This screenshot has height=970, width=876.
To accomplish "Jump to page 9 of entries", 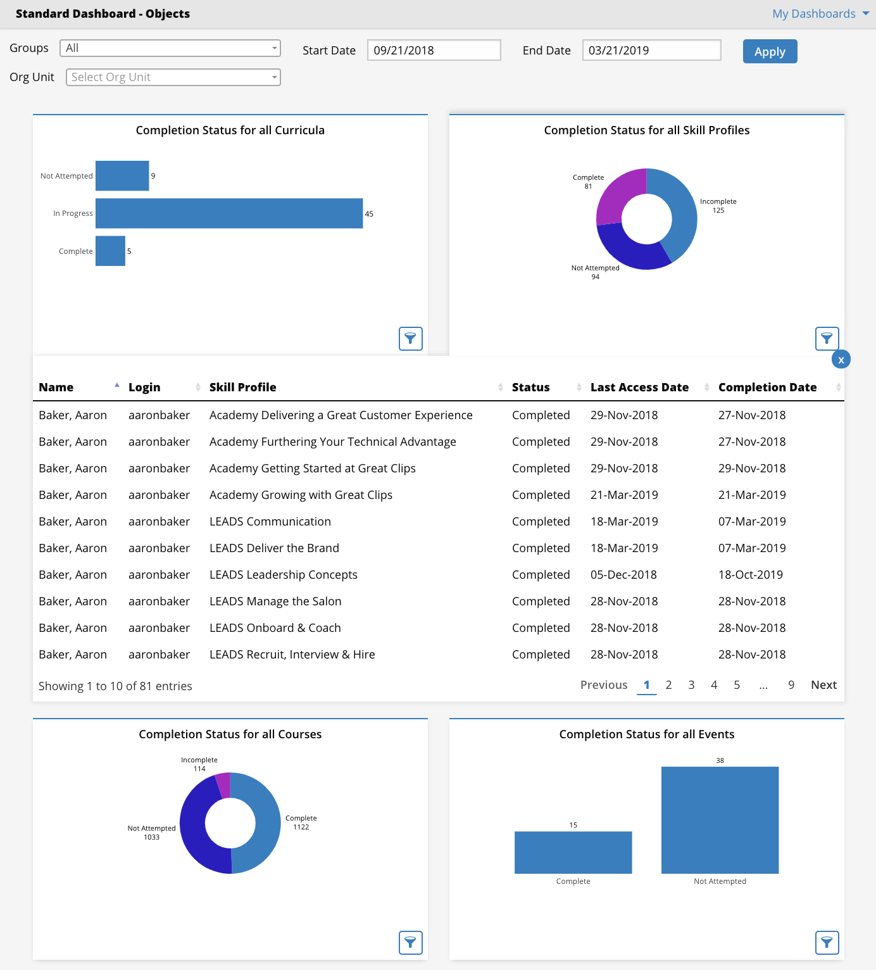I will click(791, 685).
